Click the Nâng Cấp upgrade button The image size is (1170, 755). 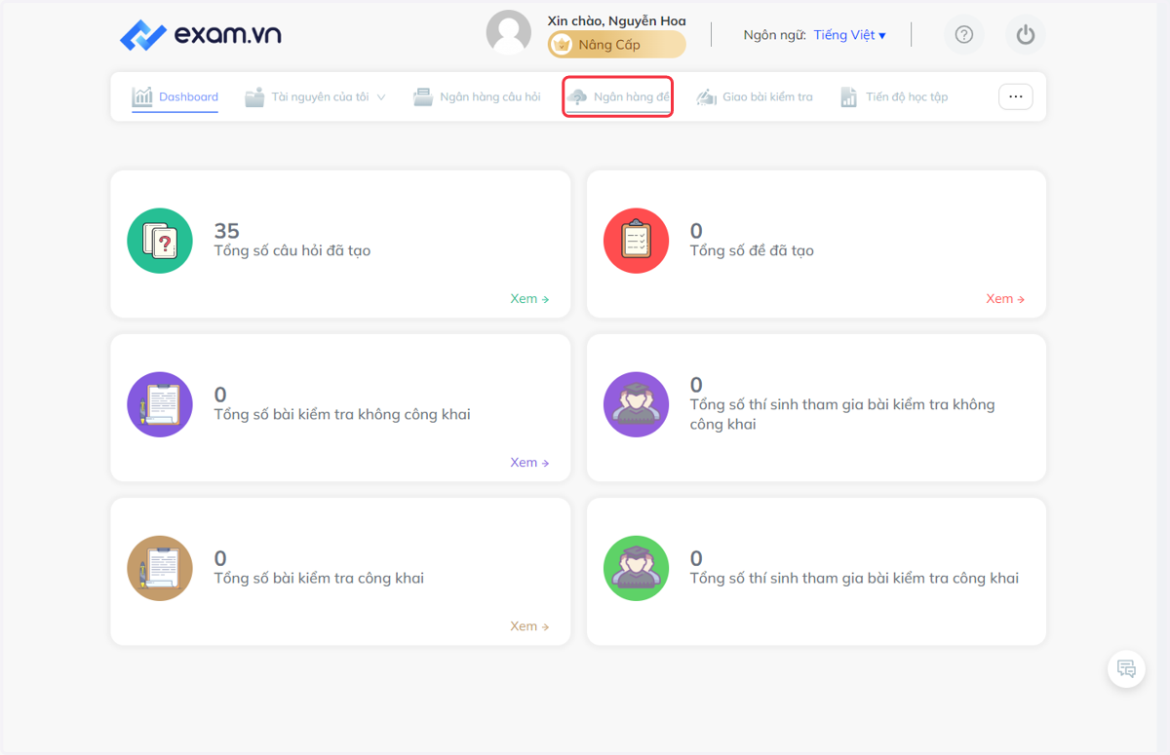click(x=616, y=45)
